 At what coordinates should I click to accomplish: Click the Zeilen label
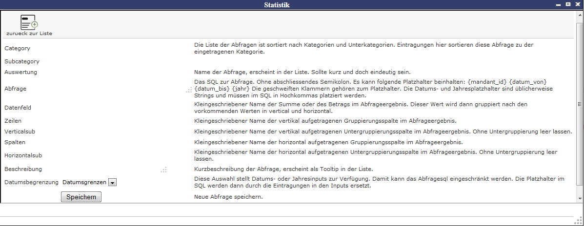point(13,120)
